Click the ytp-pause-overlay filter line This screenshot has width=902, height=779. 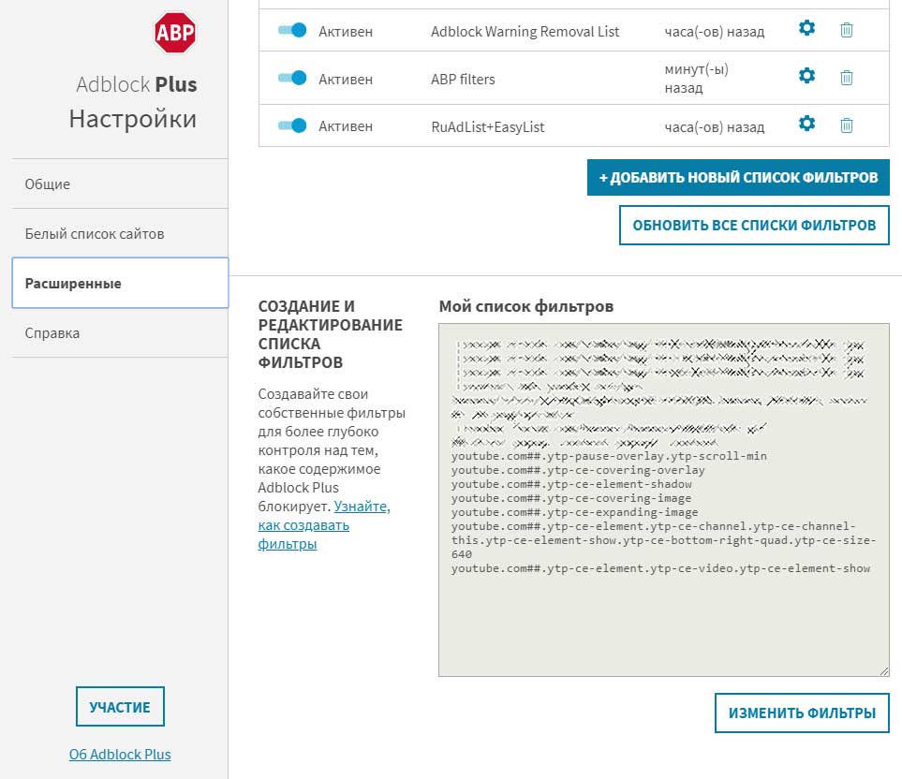(x=609, y=456)
